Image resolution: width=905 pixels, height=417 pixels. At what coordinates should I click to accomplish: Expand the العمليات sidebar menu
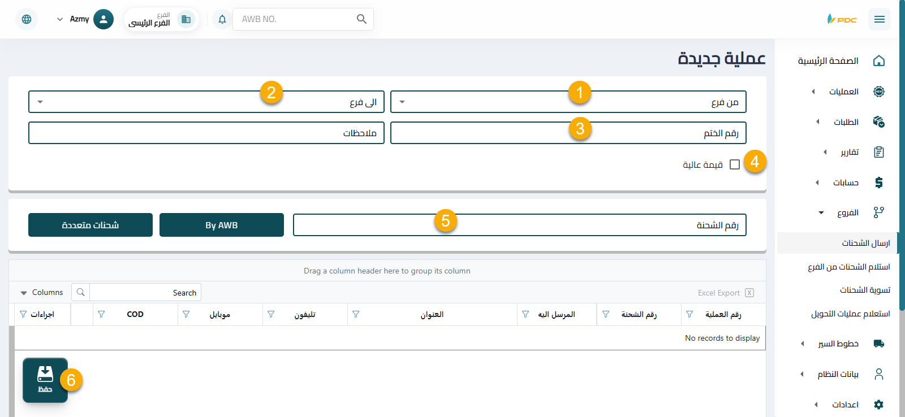click(843, 92)
